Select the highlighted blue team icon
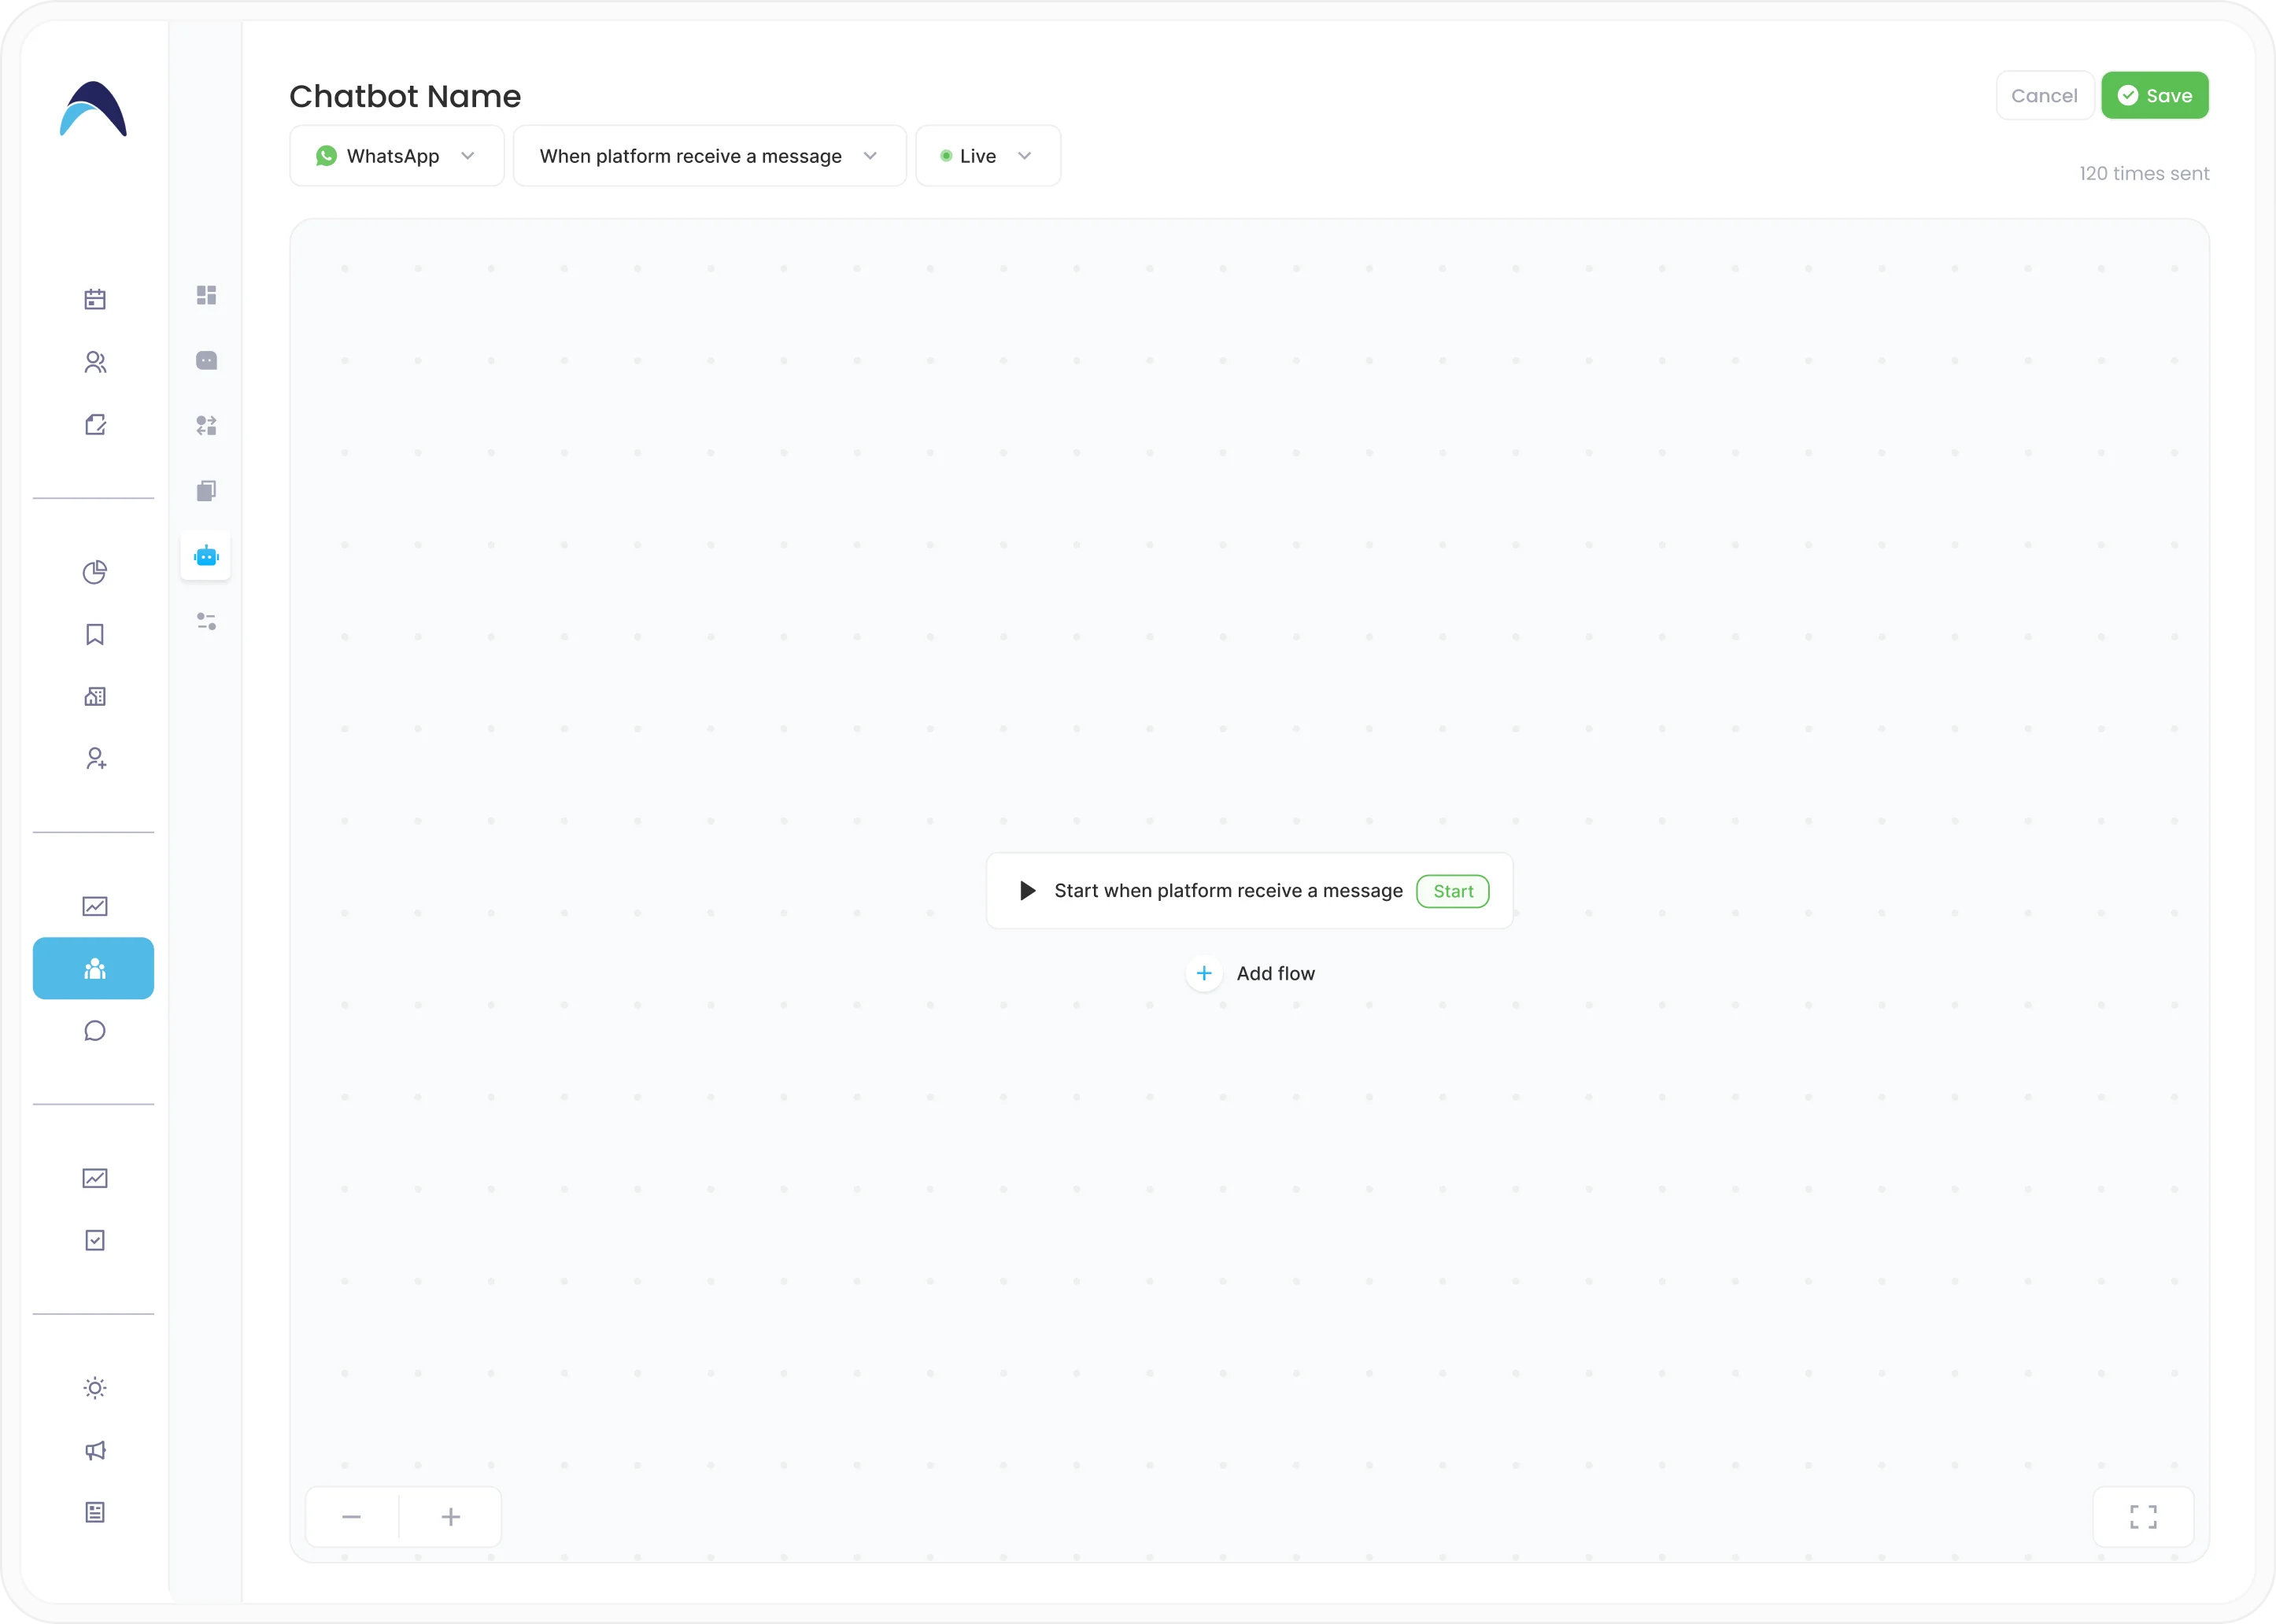This screenshot has width=2276, height=1624. 93,968
